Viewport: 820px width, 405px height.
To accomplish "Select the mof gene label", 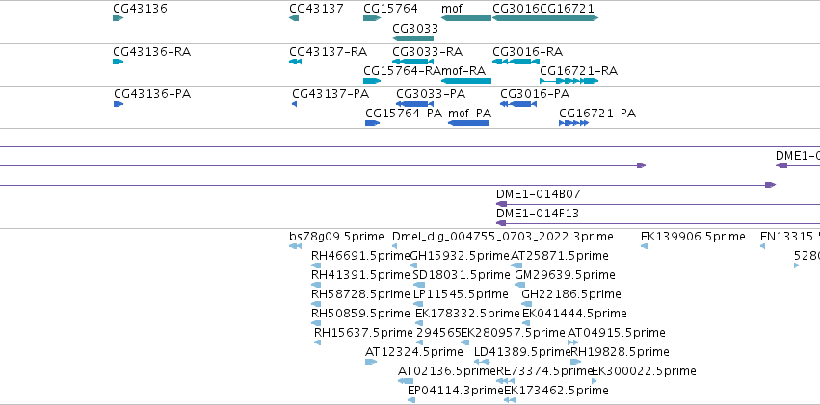I will pos(452,9).
